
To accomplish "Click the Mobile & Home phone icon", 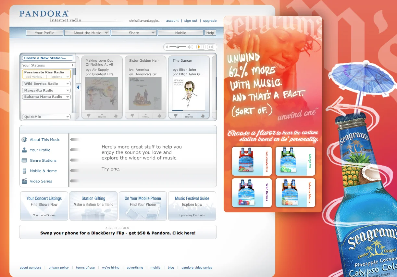I will pos(24,171).
